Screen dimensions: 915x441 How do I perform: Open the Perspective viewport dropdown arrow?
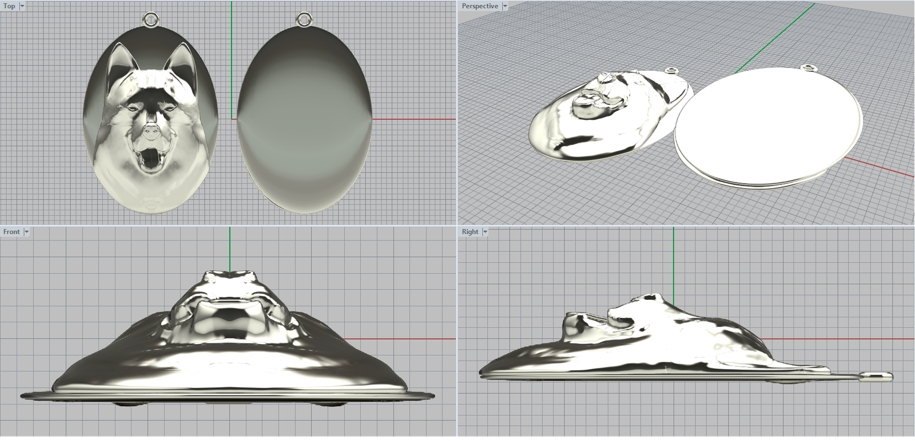[x=505, y=6]
